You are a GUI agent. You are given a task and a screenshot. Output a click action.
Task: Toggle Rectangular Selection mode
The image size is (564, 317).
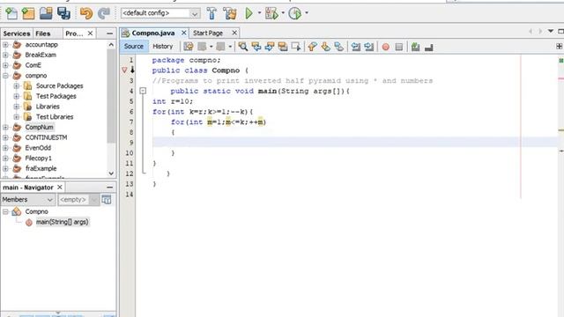click(296, 47)
